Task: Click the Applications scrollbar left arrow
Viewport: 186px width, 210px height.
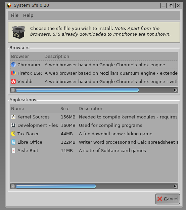Action: (x=13, y=186)
